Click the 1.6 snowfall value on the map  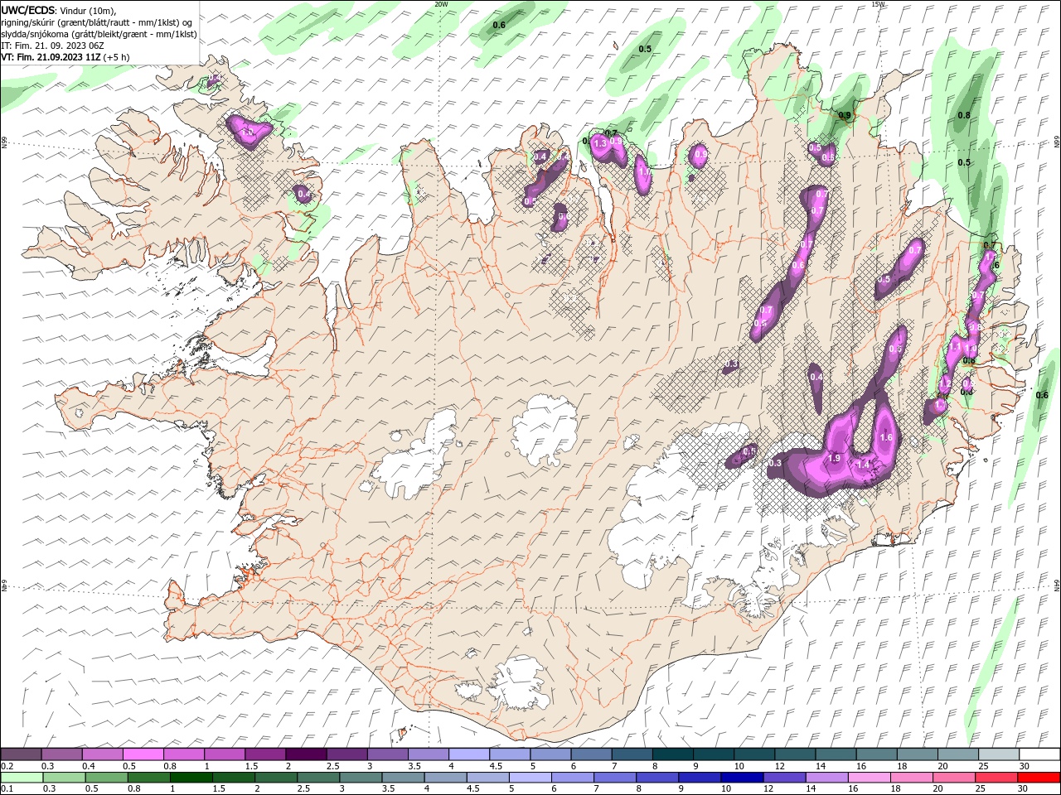(885, 437)
